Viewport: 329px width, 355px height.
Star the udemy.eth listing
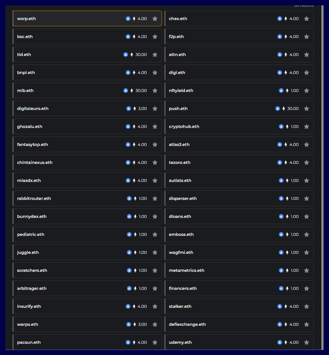pyautogui.click(x=306, y=342)
